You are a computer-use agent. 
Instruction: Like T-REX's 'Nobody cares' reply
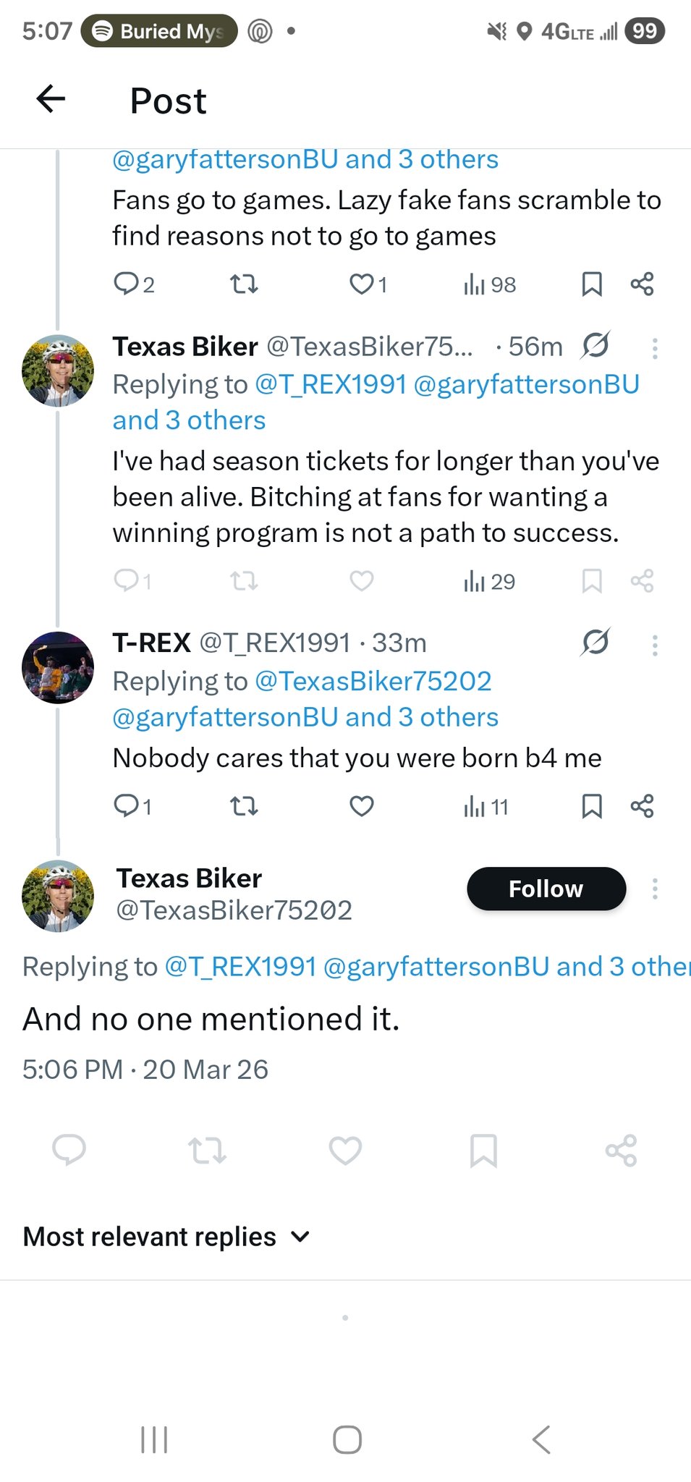point(361,805)
